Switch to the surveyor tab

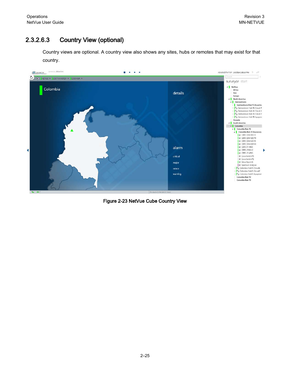(x=232, y=82)
